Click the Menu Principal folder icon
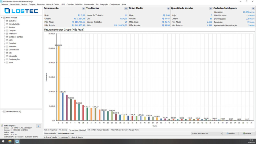The width and height of the screenshot is (256, 144). pos(4,18)
